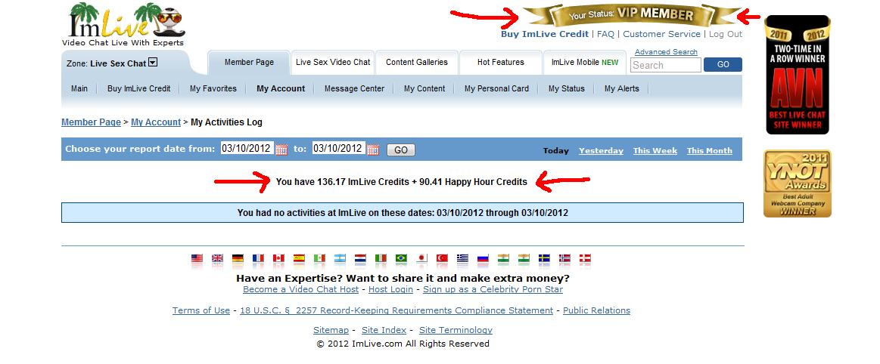Click the YNOT Awards 2011 winner badge
Viewport: 880px width, 364px height.
tap(798, 184)
